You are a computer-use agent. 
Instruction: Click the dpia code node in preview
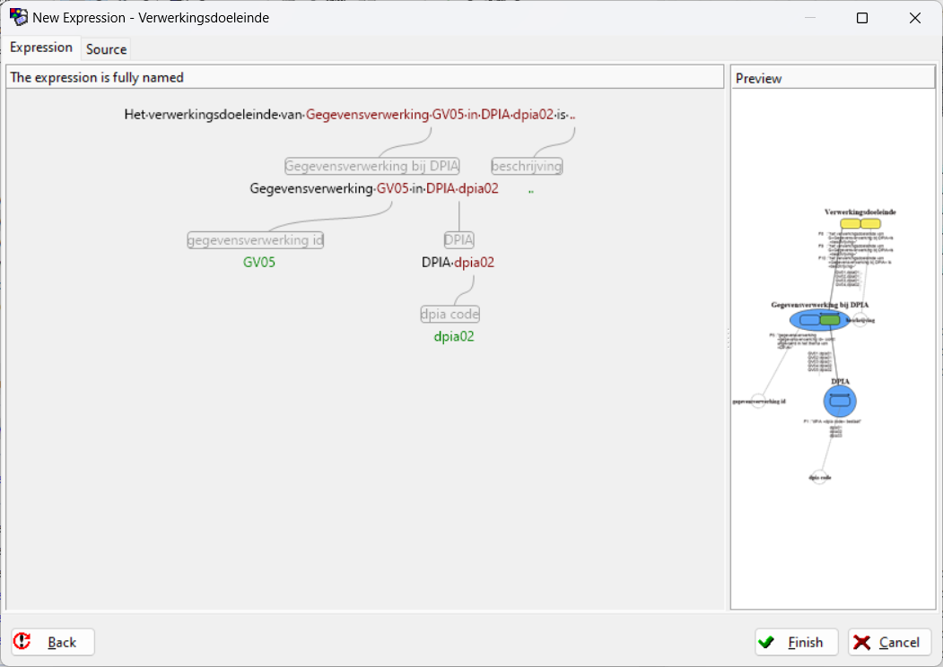point(818,477)
